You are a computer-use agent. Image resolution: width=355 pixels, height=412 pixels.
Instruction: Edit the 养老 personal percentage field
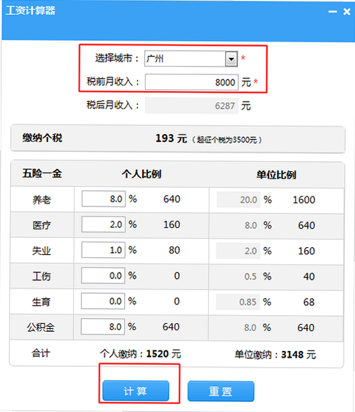(x=103, y=199)
